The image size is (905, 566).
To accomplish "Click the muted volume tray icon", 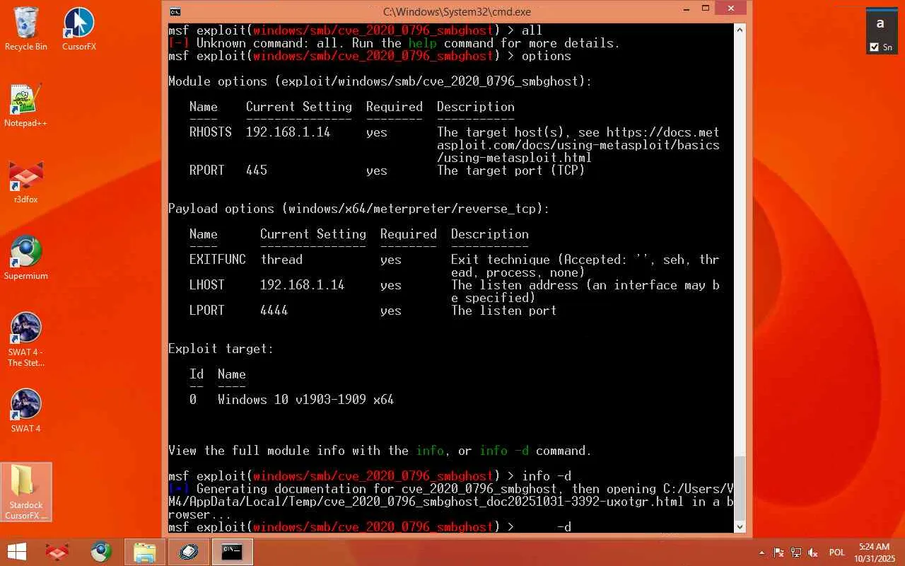I will pyautogui.click(x=813, y=553).
